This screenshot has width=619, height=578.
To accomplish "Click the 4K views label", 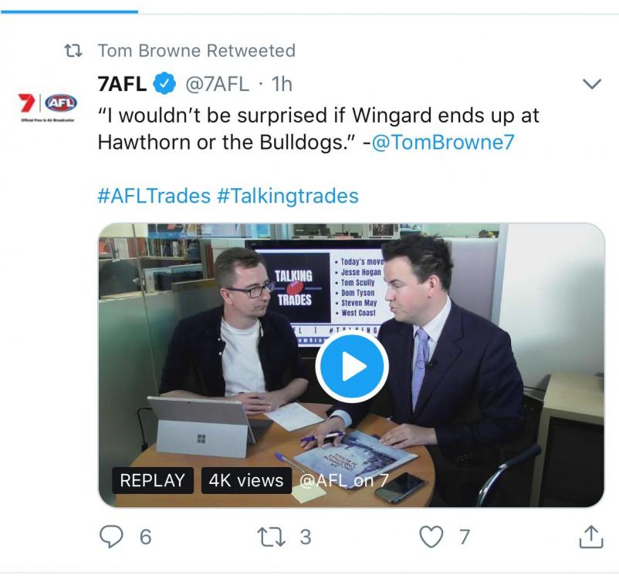I will click(245, 480).
